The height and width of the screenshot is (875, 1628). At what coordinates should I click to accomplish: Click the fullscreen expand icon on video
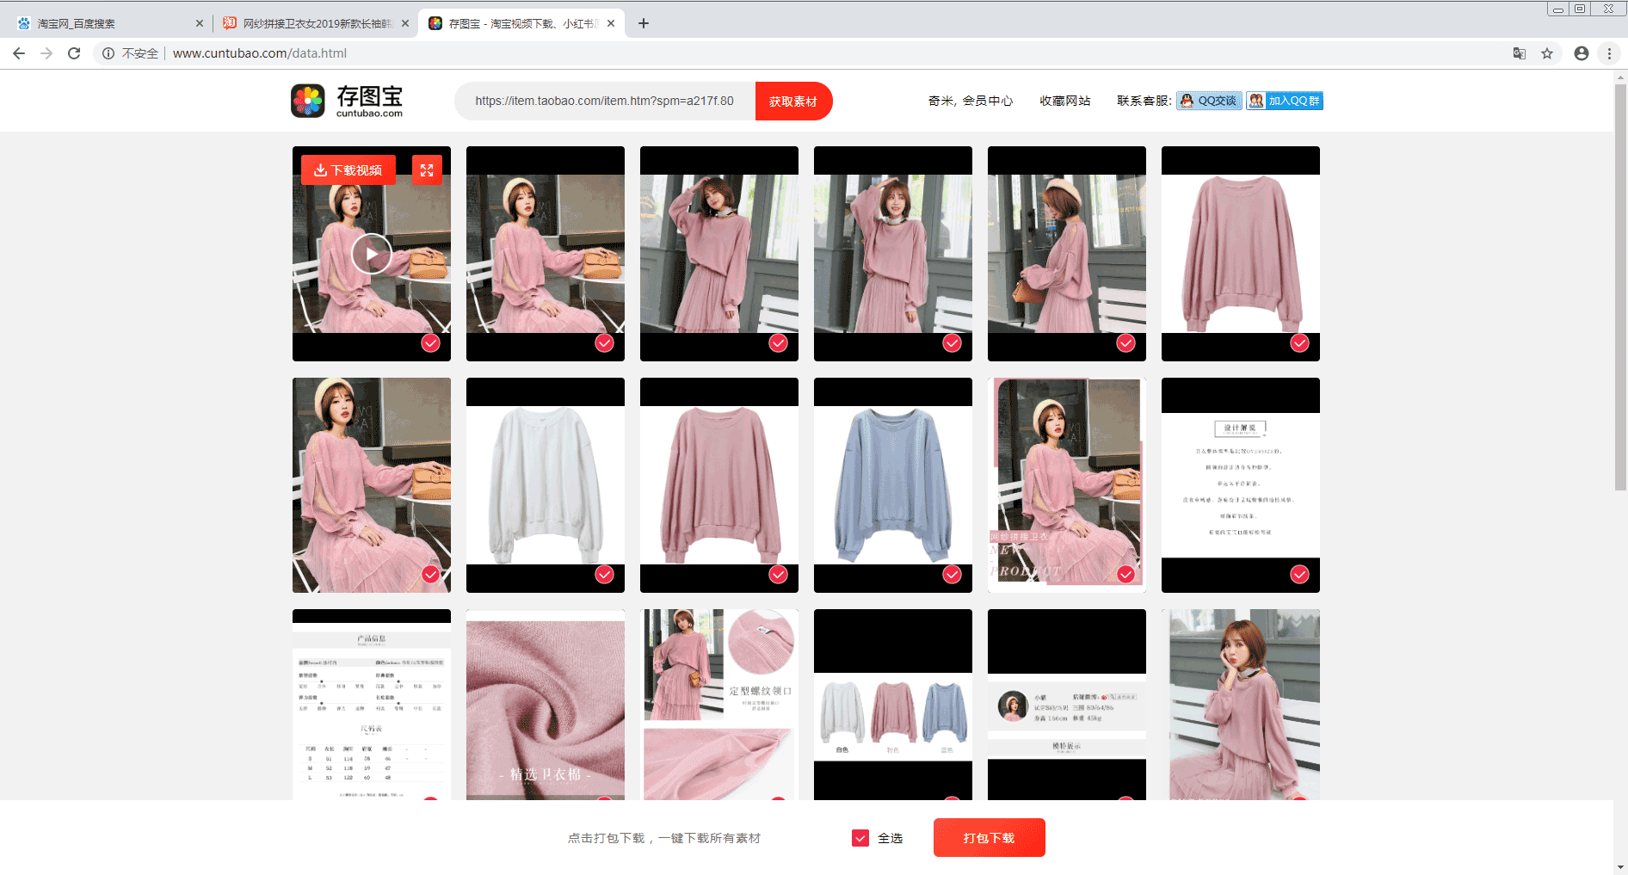point(427,170)
